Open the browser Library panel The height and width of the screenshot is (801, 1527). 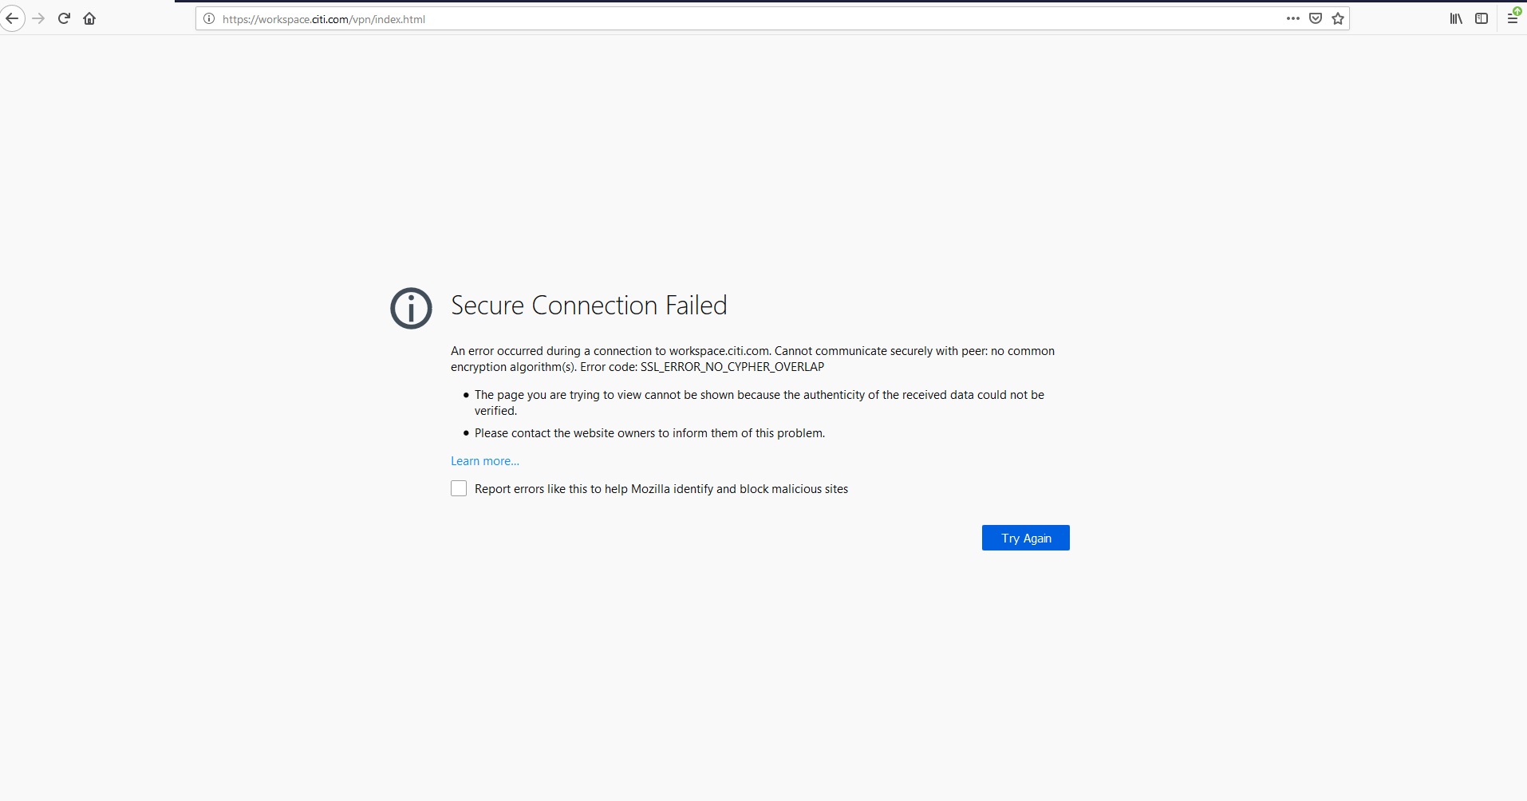[1455, 18]
